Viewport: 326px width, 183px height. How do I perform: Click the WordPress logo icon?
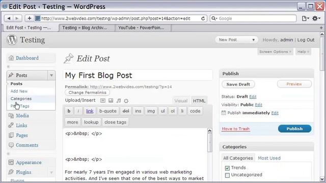click(12, 40)
